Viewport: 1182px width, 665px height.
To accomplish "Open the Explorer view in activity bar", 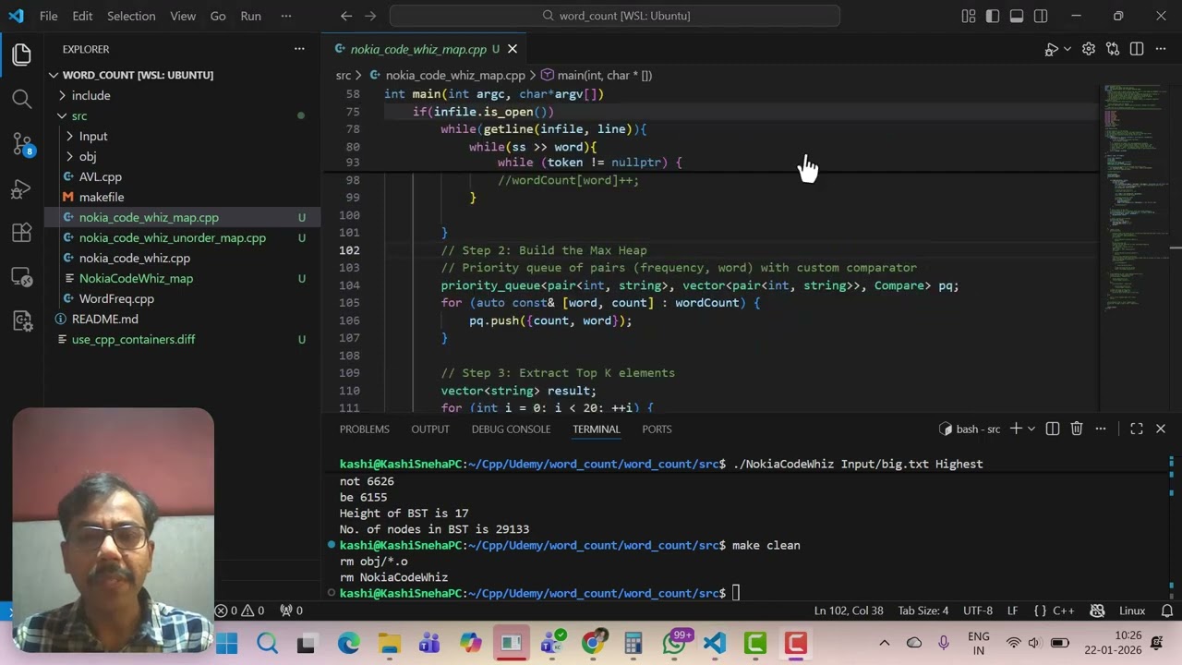I will 22,54.
